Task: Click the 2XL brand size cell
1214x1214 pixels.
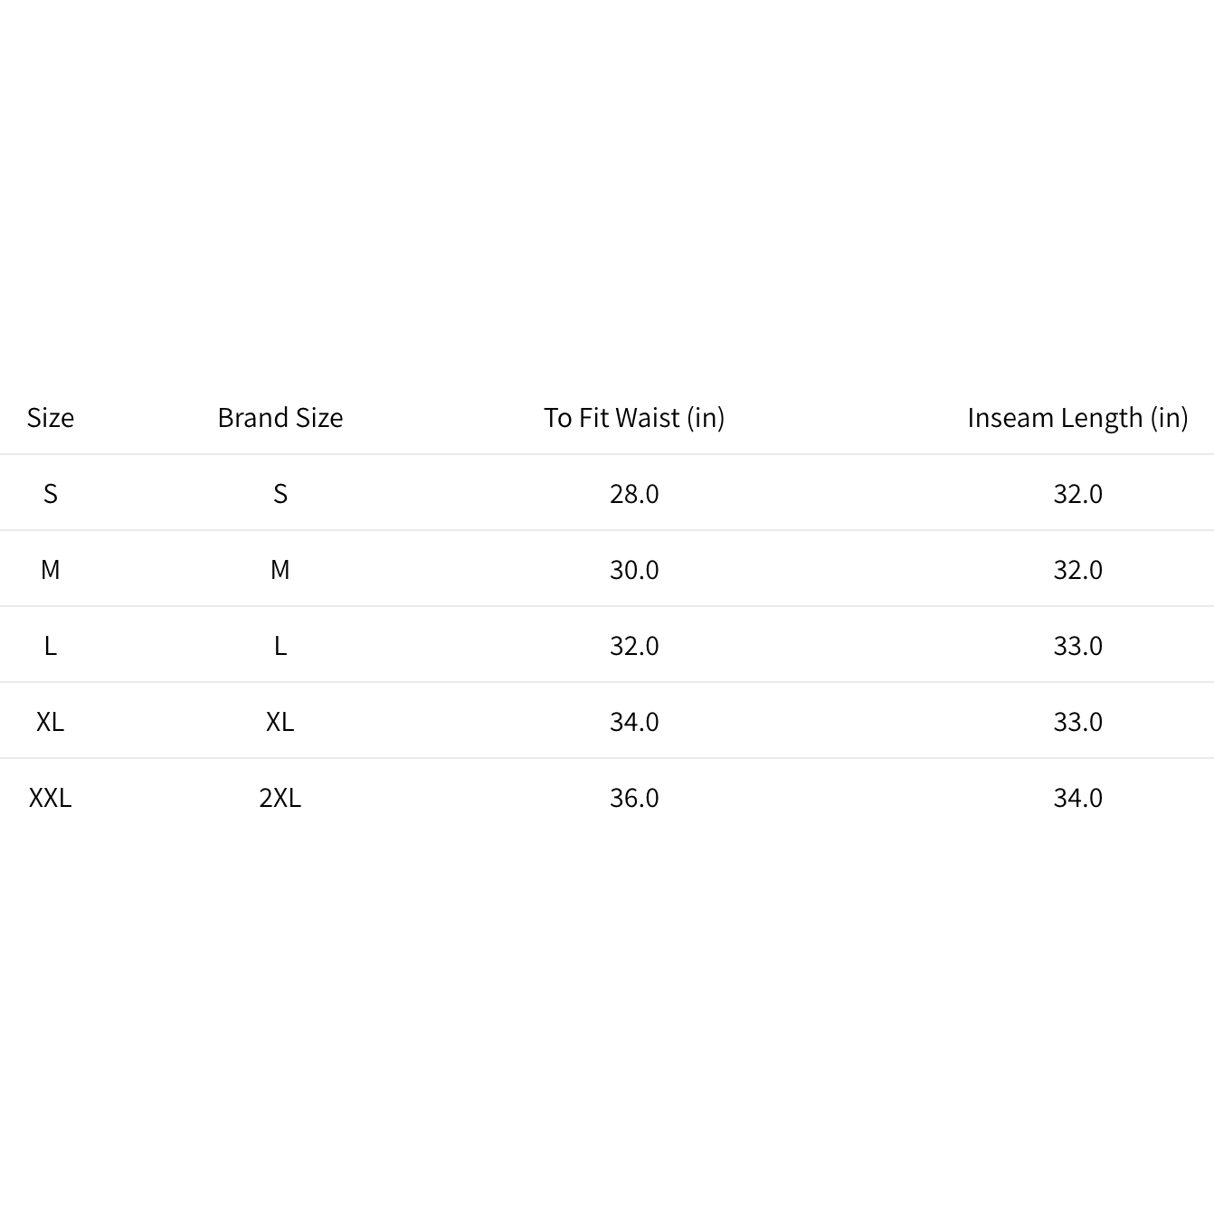Action: pyautogui.click(x=280, y=798)
